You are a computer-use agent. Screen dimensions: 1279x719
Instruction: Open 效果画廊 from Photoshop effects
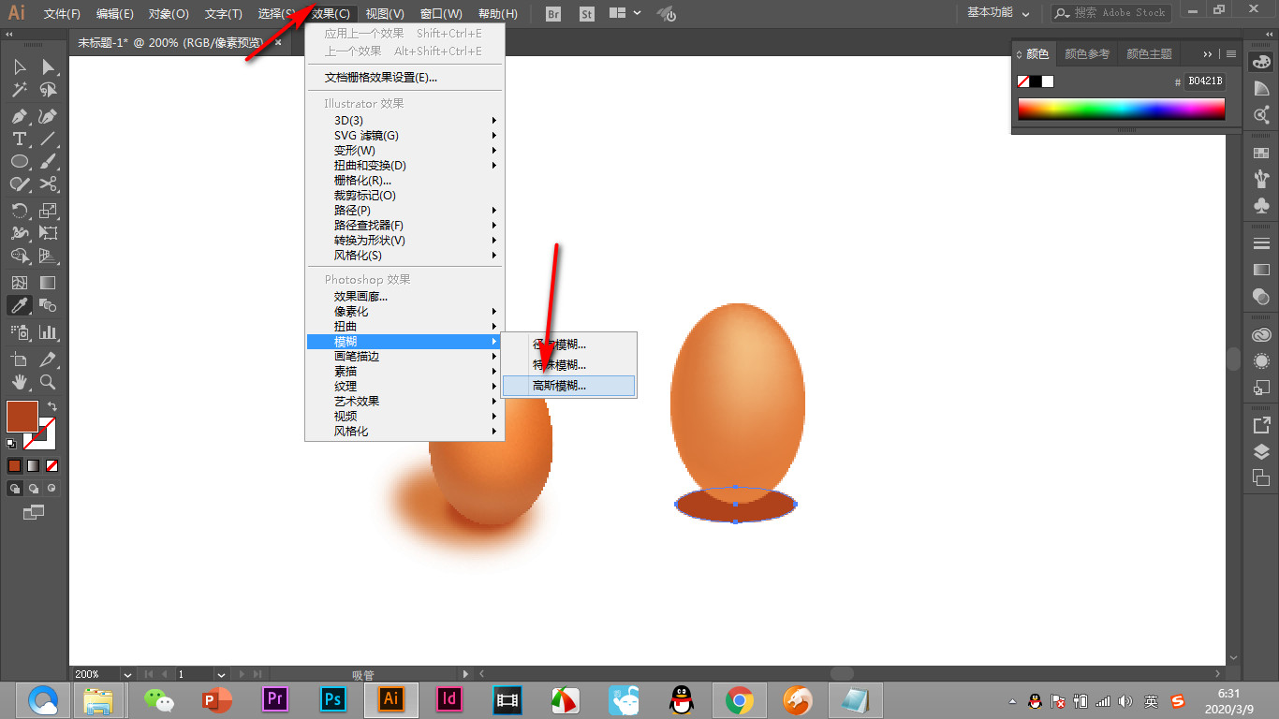(360, 297)
